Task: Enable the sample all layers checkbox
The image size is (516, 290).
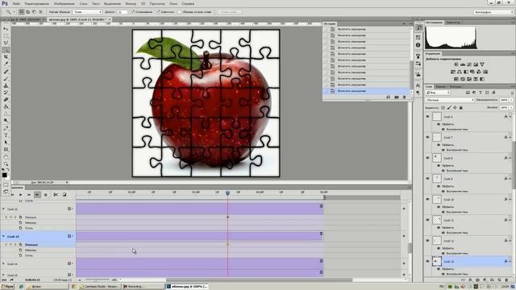Action: coord(180,12)
